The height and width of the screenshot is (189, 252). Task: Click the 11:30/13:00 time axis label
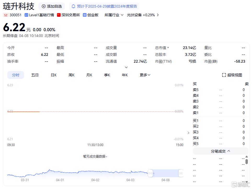[x=95, y=145]
